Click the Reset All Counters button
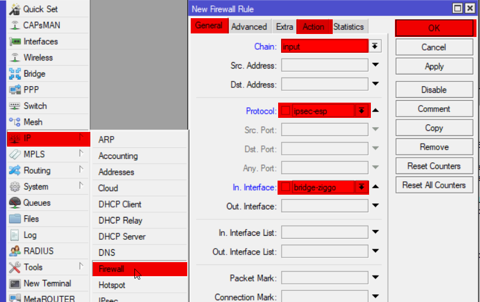 [x=434, y=185]
